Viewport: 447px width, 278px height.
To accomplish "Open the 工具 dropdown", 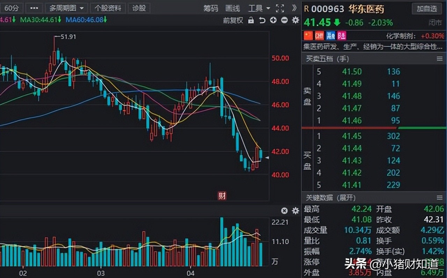I will point(258,8).
